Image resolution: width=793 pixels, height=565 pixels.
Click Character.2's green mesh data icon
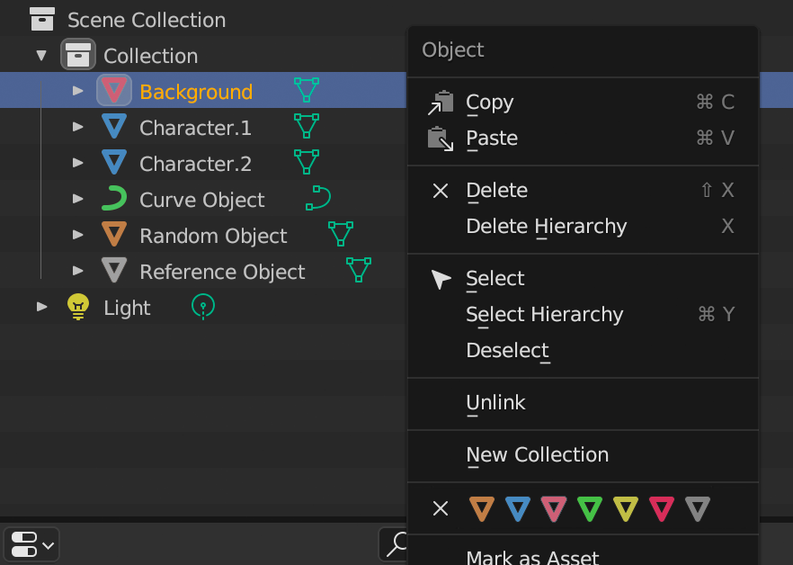(x=307, y=162)
